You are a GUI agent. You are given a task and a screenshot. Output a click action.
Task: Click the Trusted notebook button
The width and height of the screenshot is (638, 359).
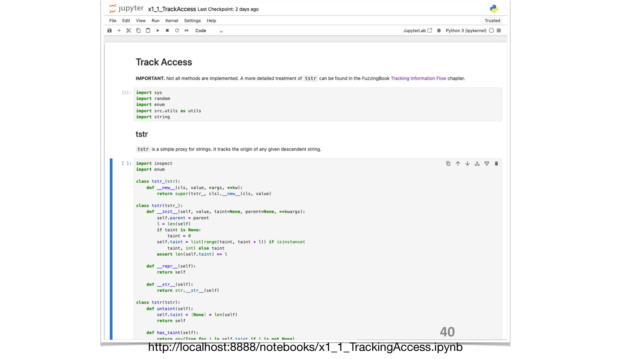point(492,21)
